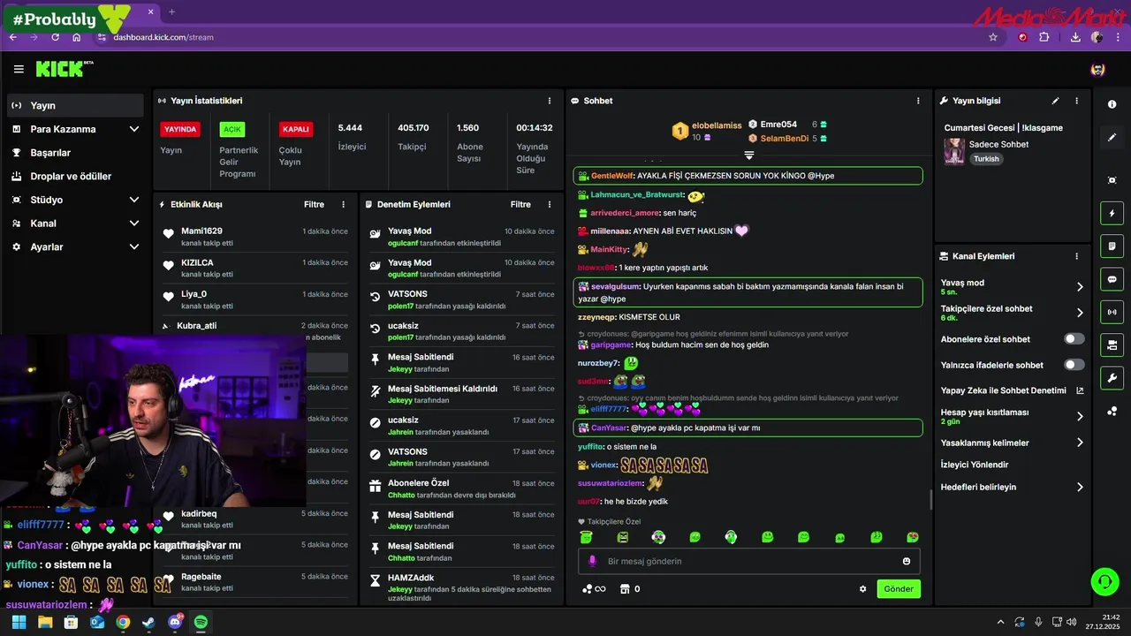Collapse leaderboard arrow under chat header
Screen dimensions: 1131x636
(749, 155)
